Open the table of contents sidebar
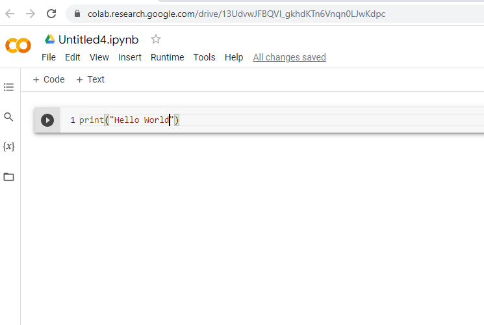This screenshot has width=484, height=325. (8, 87)
